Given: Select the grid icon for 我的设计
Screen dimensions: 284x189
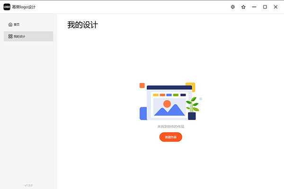Looking at the screenshot, I should click(x=10, y=36).
